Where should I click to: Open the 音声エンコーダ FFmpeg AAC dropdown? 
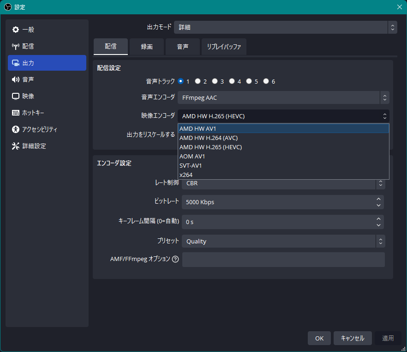[283, 97]
